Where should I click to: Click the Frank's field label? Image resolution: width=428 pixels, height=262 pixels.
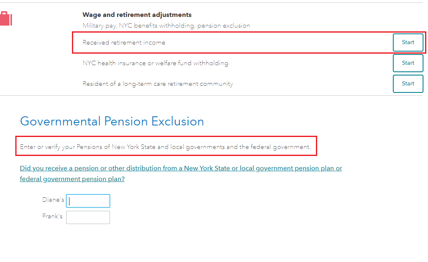53,216
